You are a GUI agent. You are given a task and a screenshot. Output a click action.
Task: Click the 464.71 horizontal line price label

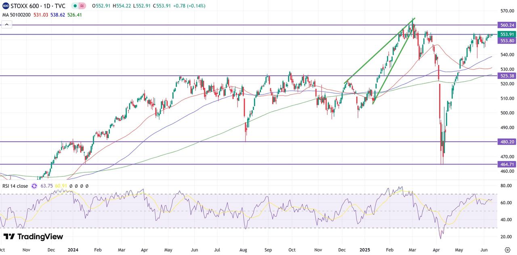tap(507, 164)
